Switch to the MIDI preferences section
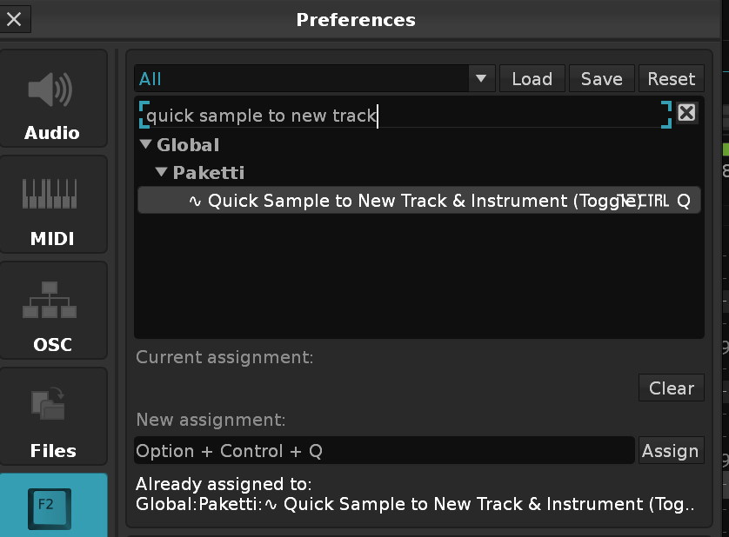This screenshot has height=537, width=729. click(x=53, y=207)
